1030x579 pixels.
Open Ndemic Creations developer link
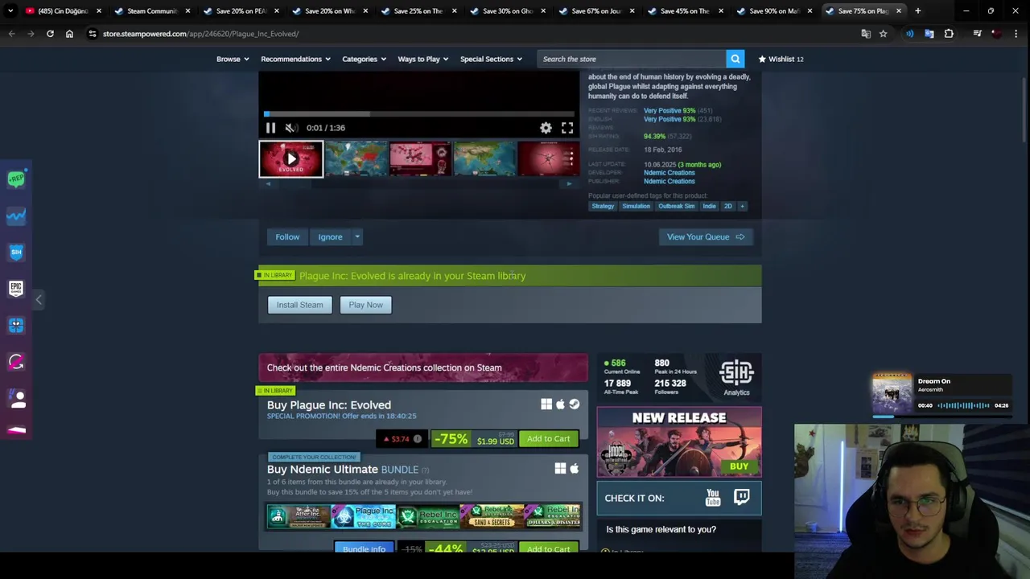(x=669, y=173)
